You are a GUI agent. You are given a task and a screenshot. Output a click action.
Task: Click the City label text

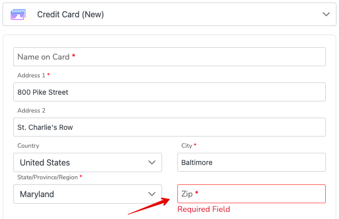click(187, 146)
